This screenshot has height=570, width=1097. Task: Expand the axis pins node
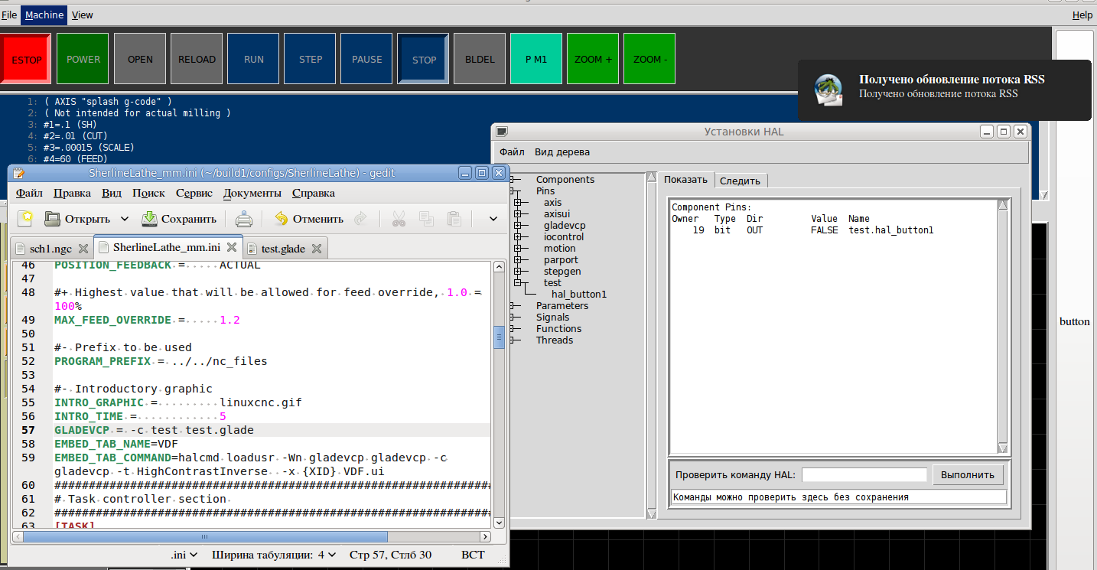coord(518,203)
